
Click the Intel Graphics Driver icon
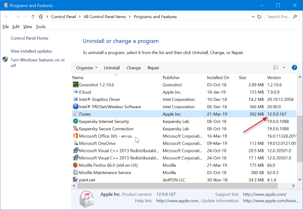tap(75, 100)
